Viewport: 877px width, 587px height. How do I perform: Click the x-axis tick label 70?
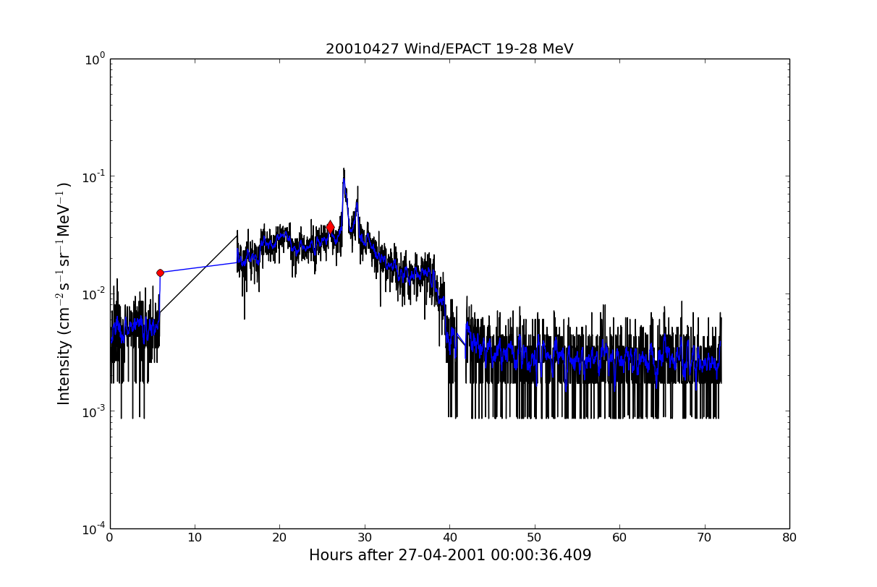click(x=704, y=538)
